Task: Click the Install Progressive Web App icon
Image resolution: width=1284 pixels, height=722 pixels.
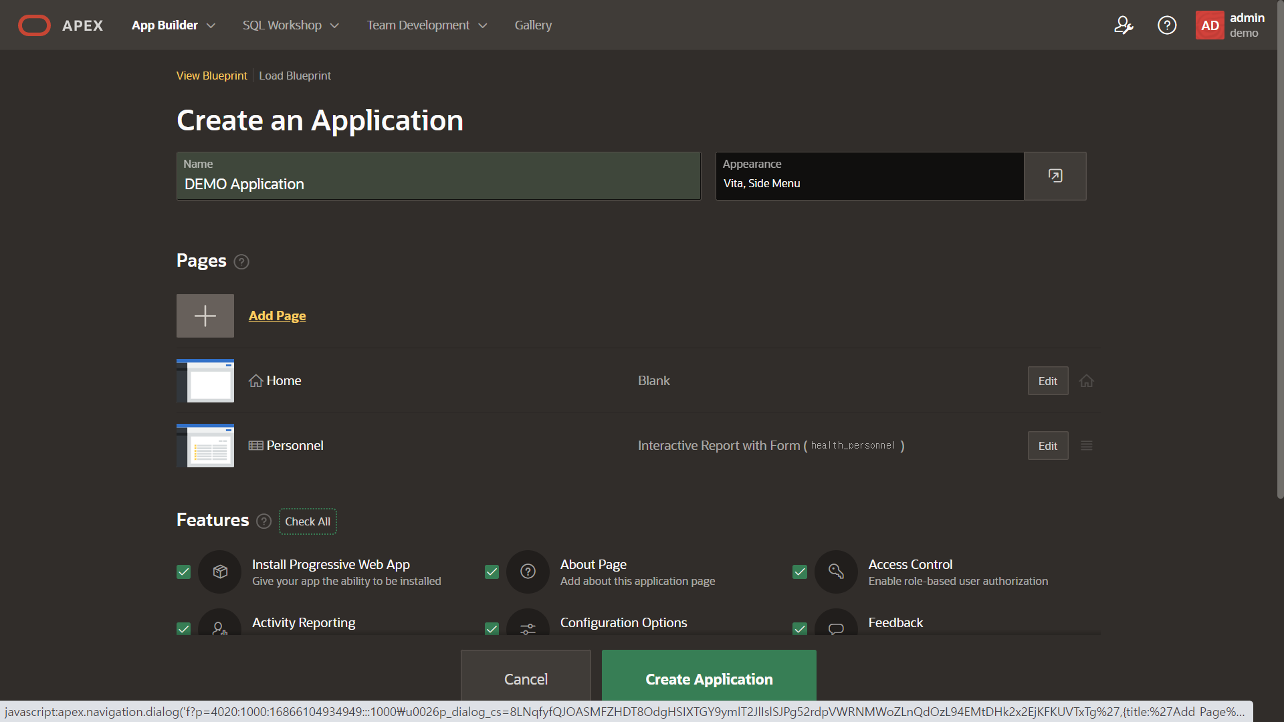Action: [x=220, y=572]
